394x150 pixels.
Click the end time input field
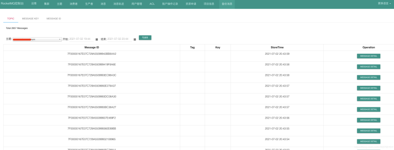(119, 39)
